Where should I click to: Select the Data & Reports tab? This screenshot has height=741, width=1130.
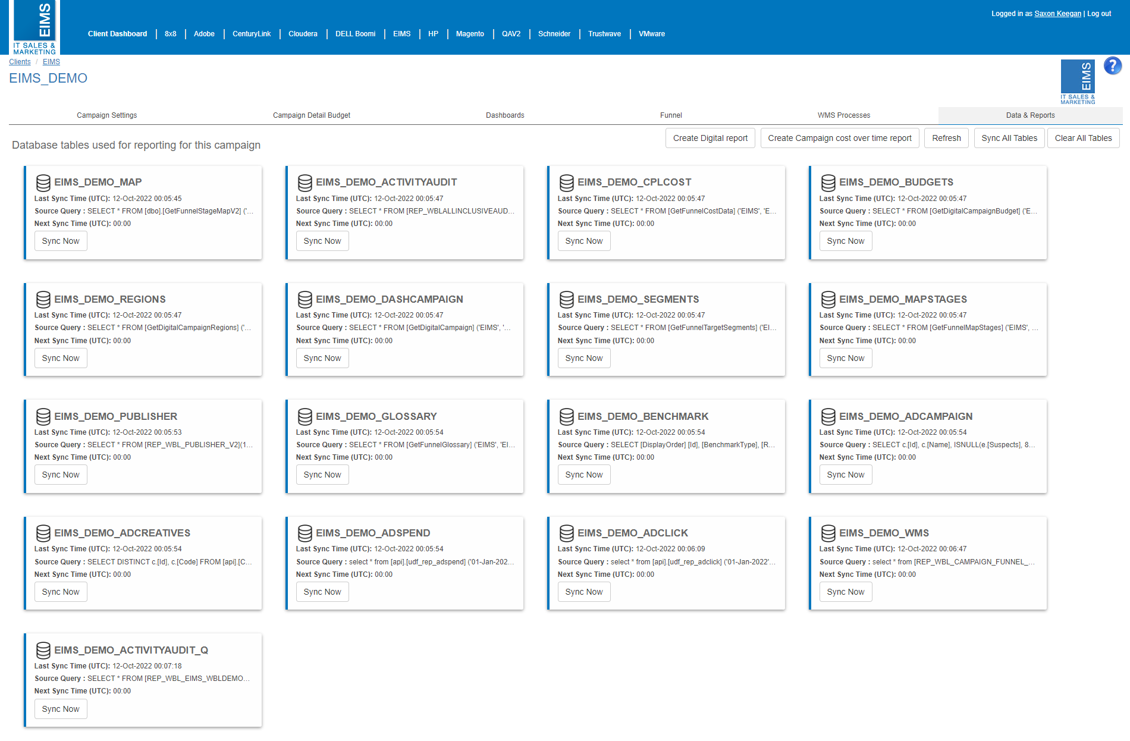(x=1030, y=115)
